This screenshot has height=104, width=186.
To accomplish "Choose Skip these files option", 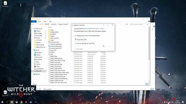I will (81, 40).
